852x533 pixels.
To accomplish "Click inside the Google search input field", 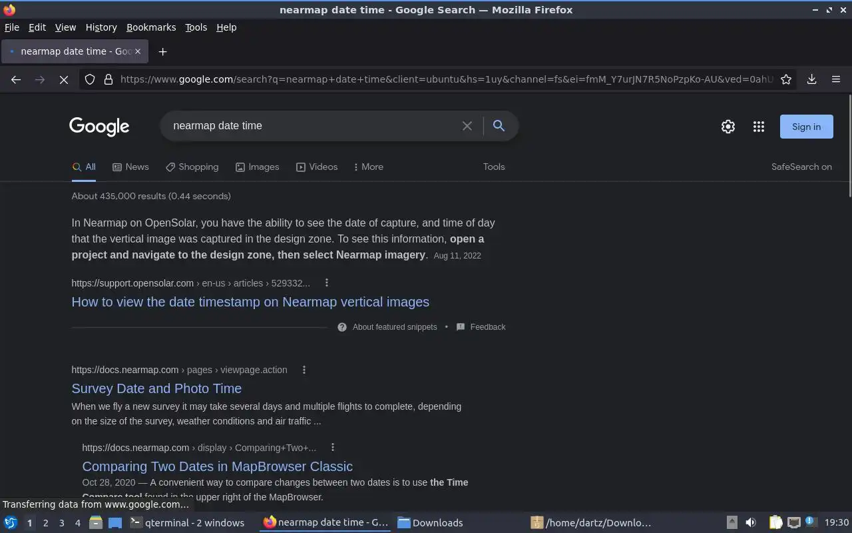I will (313, 125).
